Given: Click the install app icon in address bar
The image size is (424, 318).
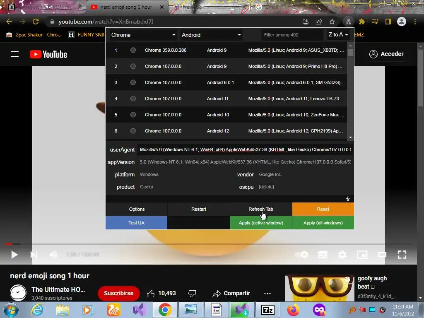Looking at the screenshot, I should [x=305, y=22].
